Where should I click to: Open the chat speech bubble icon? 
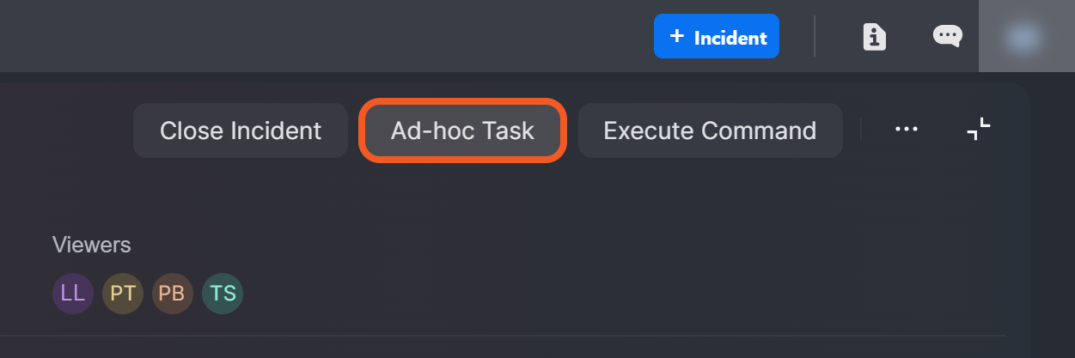(x=947, y=36)
